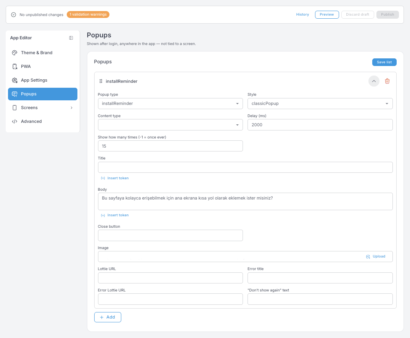Focus the "Don't show again" text field
410x338 pixels.
pyautogui.click(x=320, y=299)
